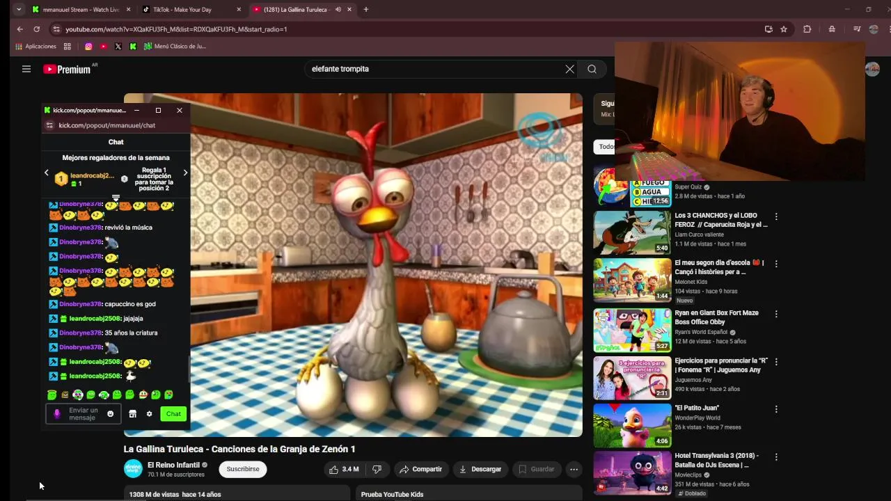Install the page as an app icon
Image resolution: width=891 pixels, height=501 pixels.
tap(768, 29)
